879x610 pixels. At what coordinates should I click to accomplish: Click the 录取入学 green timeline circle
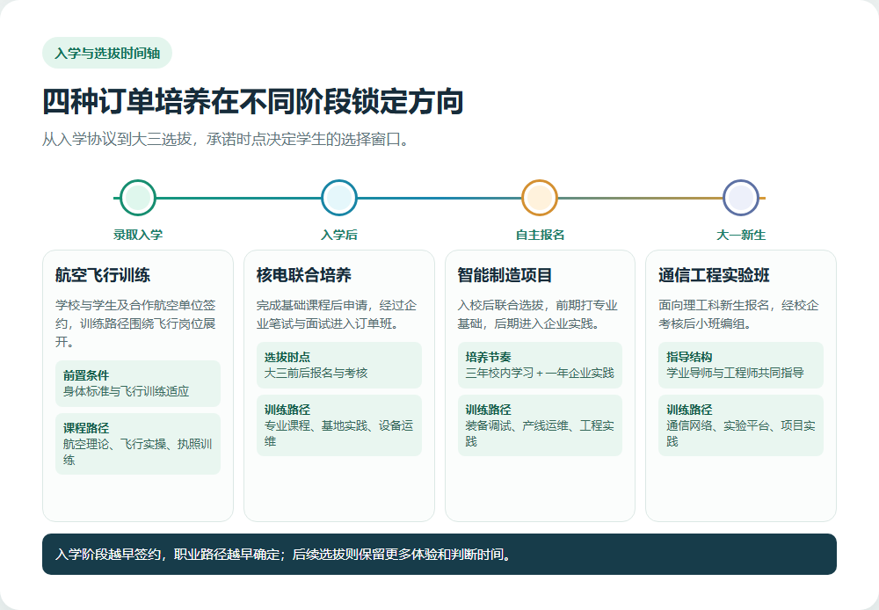(138, 198)
